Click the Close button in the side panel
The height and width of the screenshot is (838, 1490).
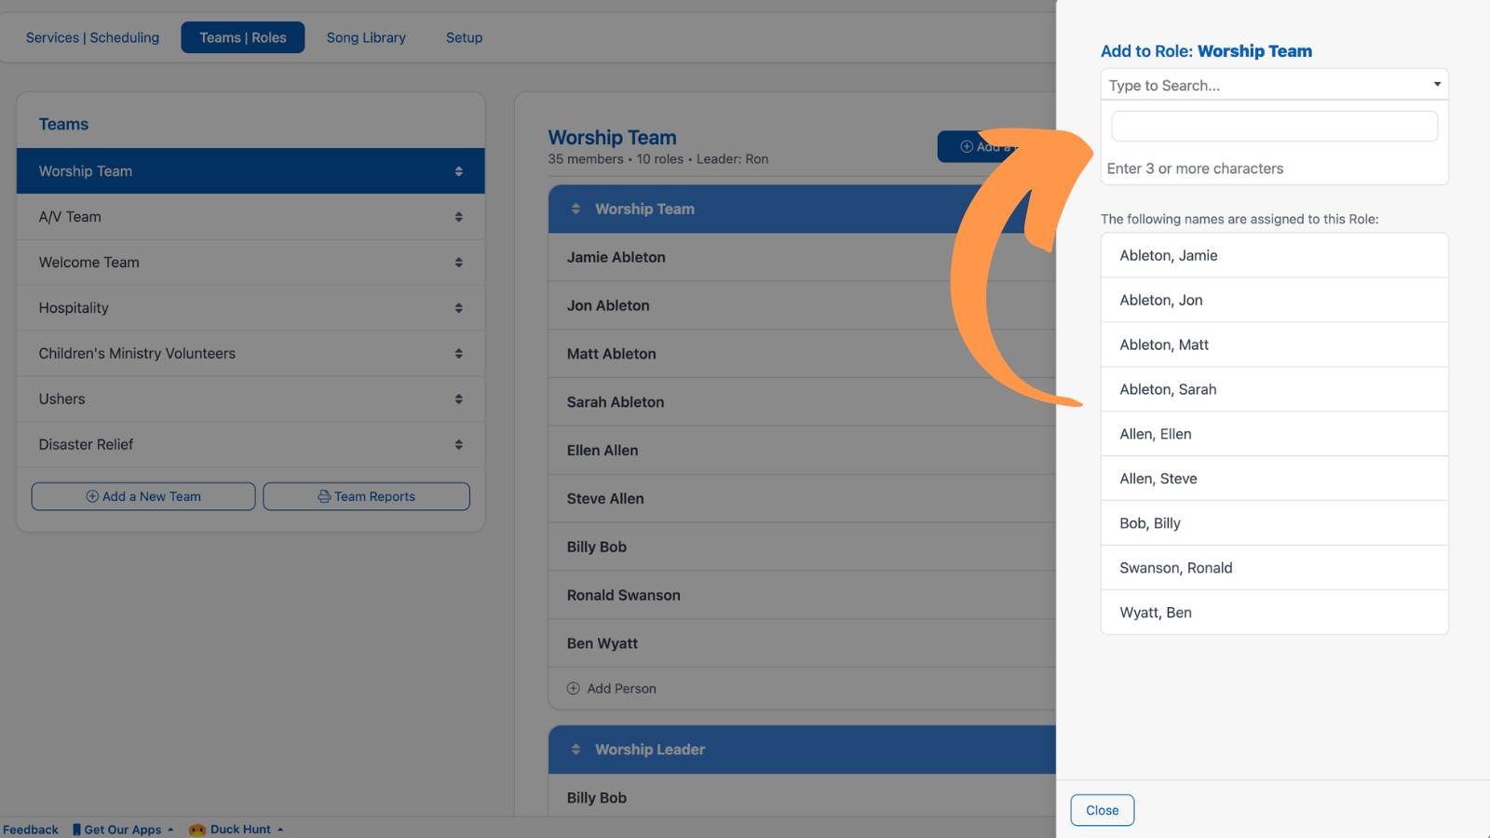click(x=1103, y=810)
